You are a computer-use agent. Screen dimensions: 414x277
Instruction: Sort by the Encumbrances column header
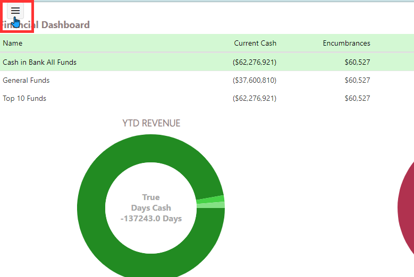point(347,43)
